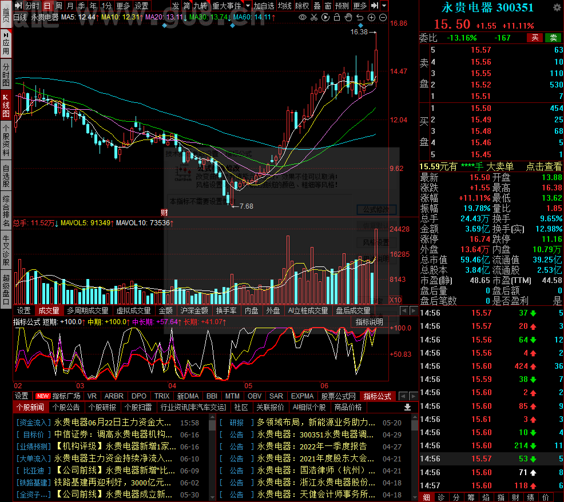Click the eye visibility icon above the chart
The height and width of the screenshot is (502, 564).
303,17
